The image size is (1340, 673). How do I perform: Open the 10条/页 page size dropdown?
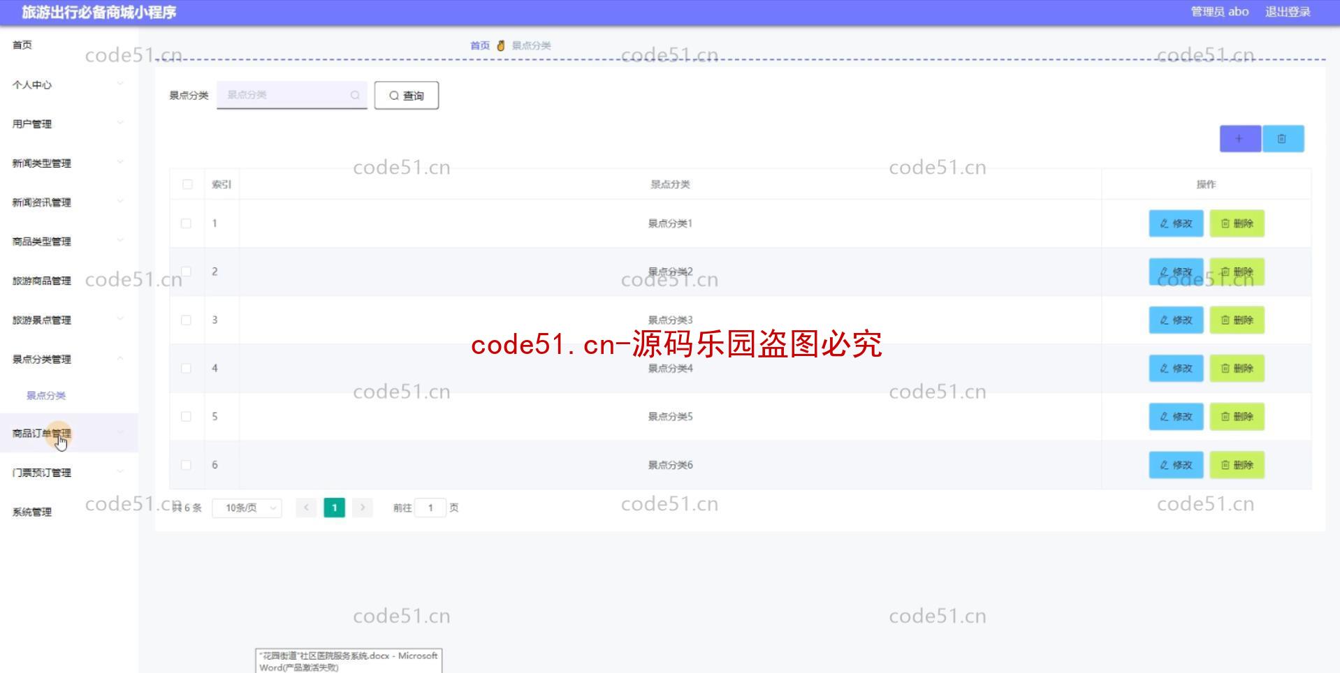pos(247,508)
